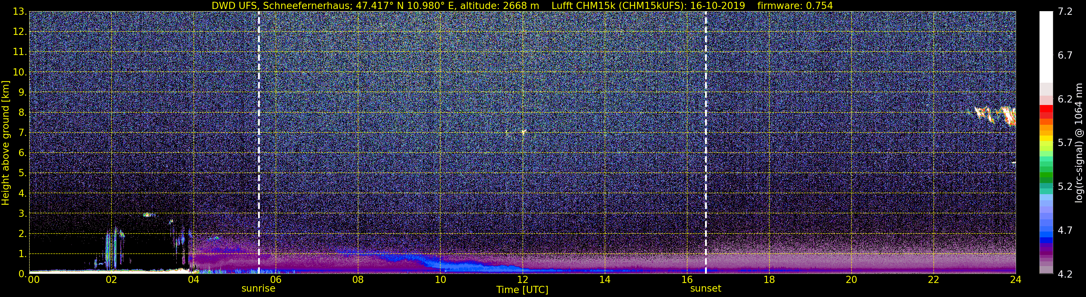The width and height of the screenshot is (1086, 297).
Task: Click the '4.' tick on the height axis
Action: point(22,193)
